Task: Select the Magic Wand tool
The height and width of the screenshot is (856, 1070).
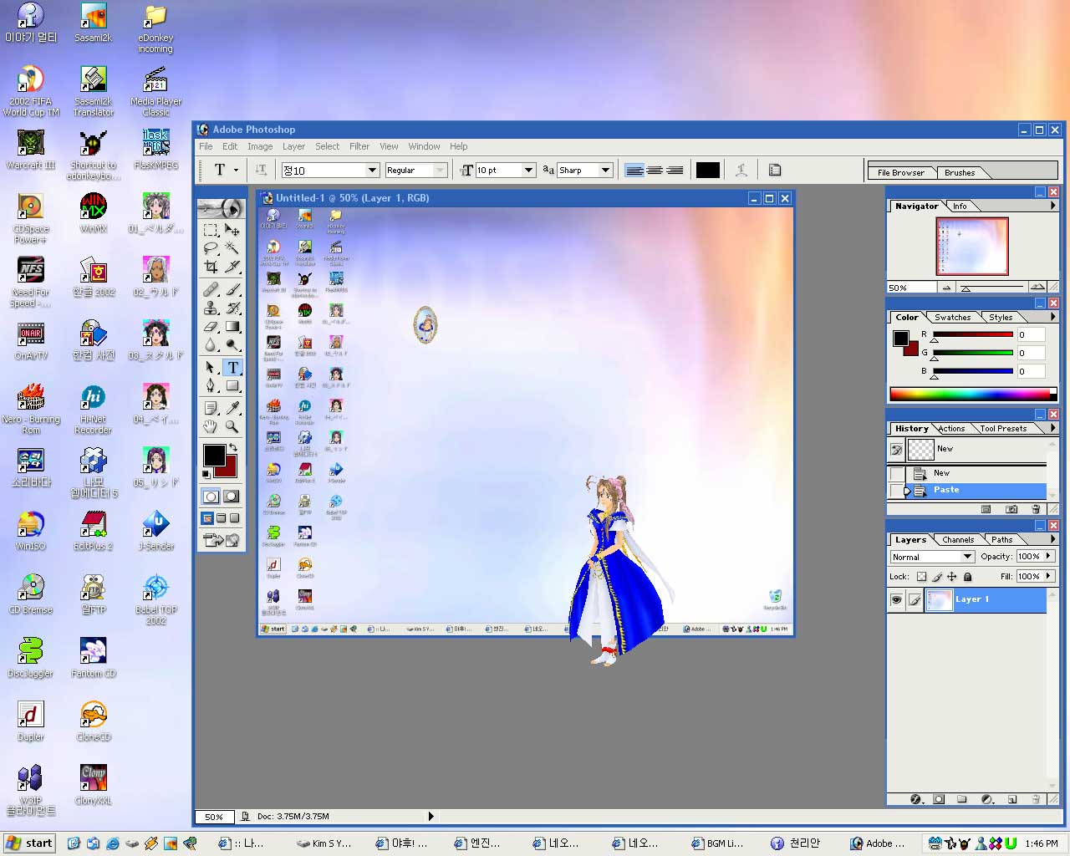Action: click(x=232, y=248)
